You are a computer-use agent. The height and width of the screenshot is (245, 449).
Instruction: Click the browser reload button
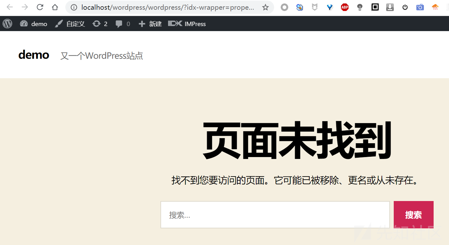(40, 7)
